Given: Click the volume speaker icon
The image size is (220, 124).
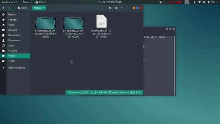Looking at the screenshot, I should pyautogui.click(x=204, y=2).
